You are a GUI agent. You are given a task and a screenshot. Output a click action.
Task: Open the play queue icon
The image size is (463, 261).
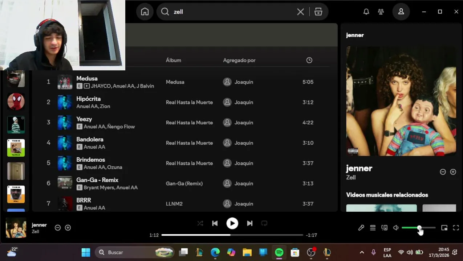[x=373, y=228]
